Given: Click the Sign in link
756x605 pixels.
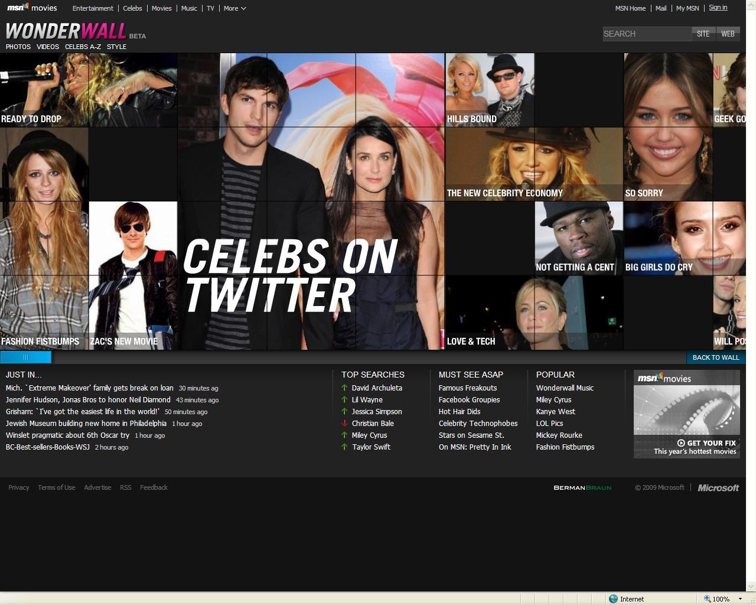Looking at the screenshot, I should 718,8.
